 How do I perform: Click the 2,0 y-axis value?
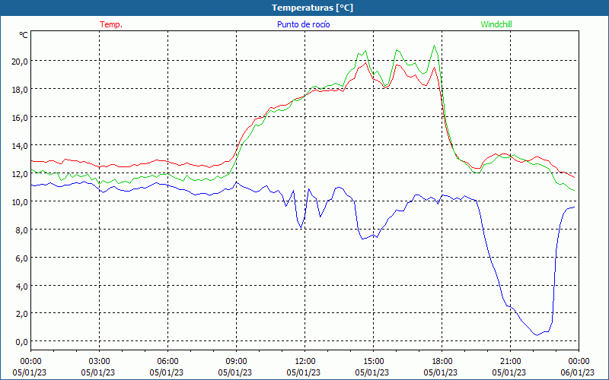tap(22, 313)
